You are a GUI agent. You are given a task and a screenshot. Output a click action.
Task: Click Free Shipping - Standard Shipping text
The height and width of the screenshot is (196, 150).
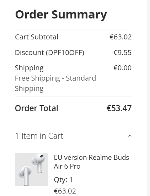click(x=55, y=83)
